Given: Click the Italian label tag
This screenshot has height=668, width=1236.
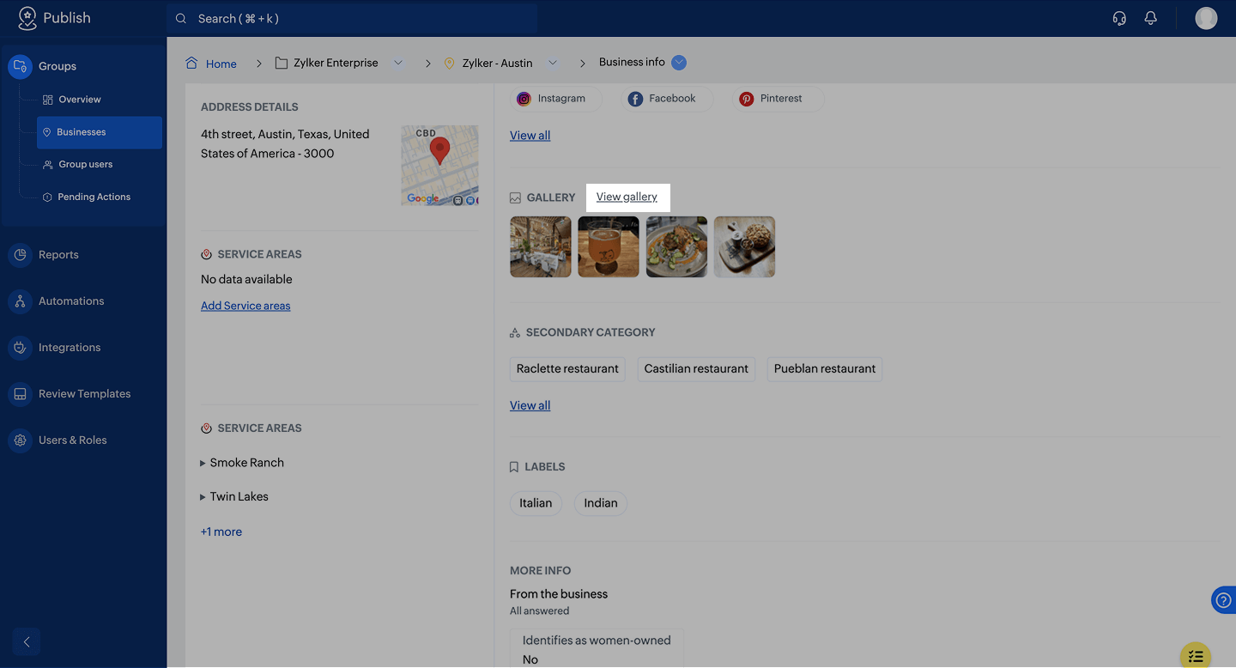Looking at the screenshot, I should click(536, 504).
